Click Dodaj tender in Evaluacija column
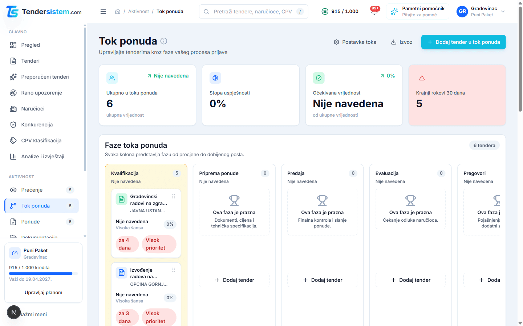 410,280
